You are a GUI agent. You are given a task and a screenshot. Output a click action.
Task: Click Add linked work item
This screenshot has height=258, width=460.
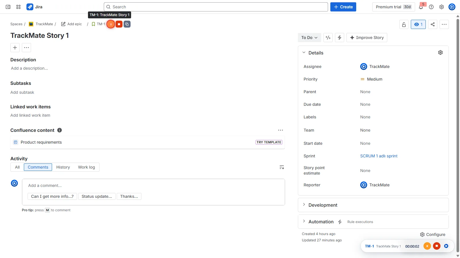pos(30,115)
